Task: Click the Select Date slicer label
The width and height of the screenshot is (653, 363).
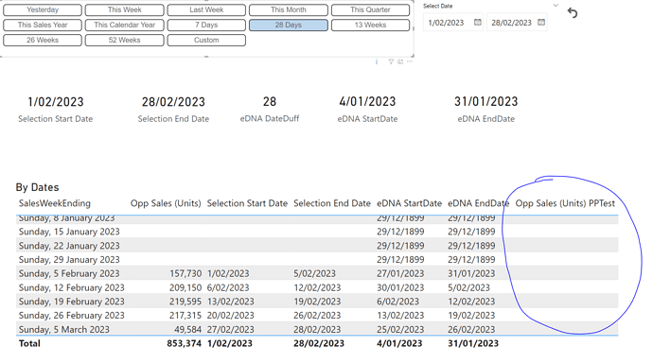Action: point(437,6)
